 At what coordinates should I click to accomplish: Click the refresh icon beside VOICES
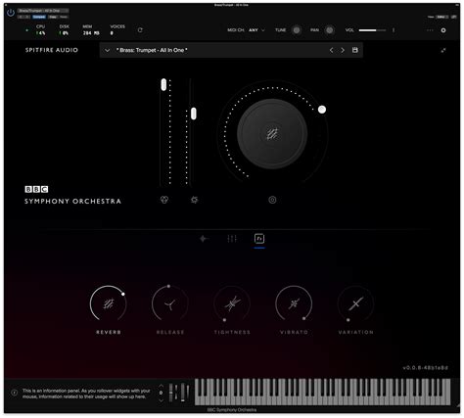click(140, 30)
